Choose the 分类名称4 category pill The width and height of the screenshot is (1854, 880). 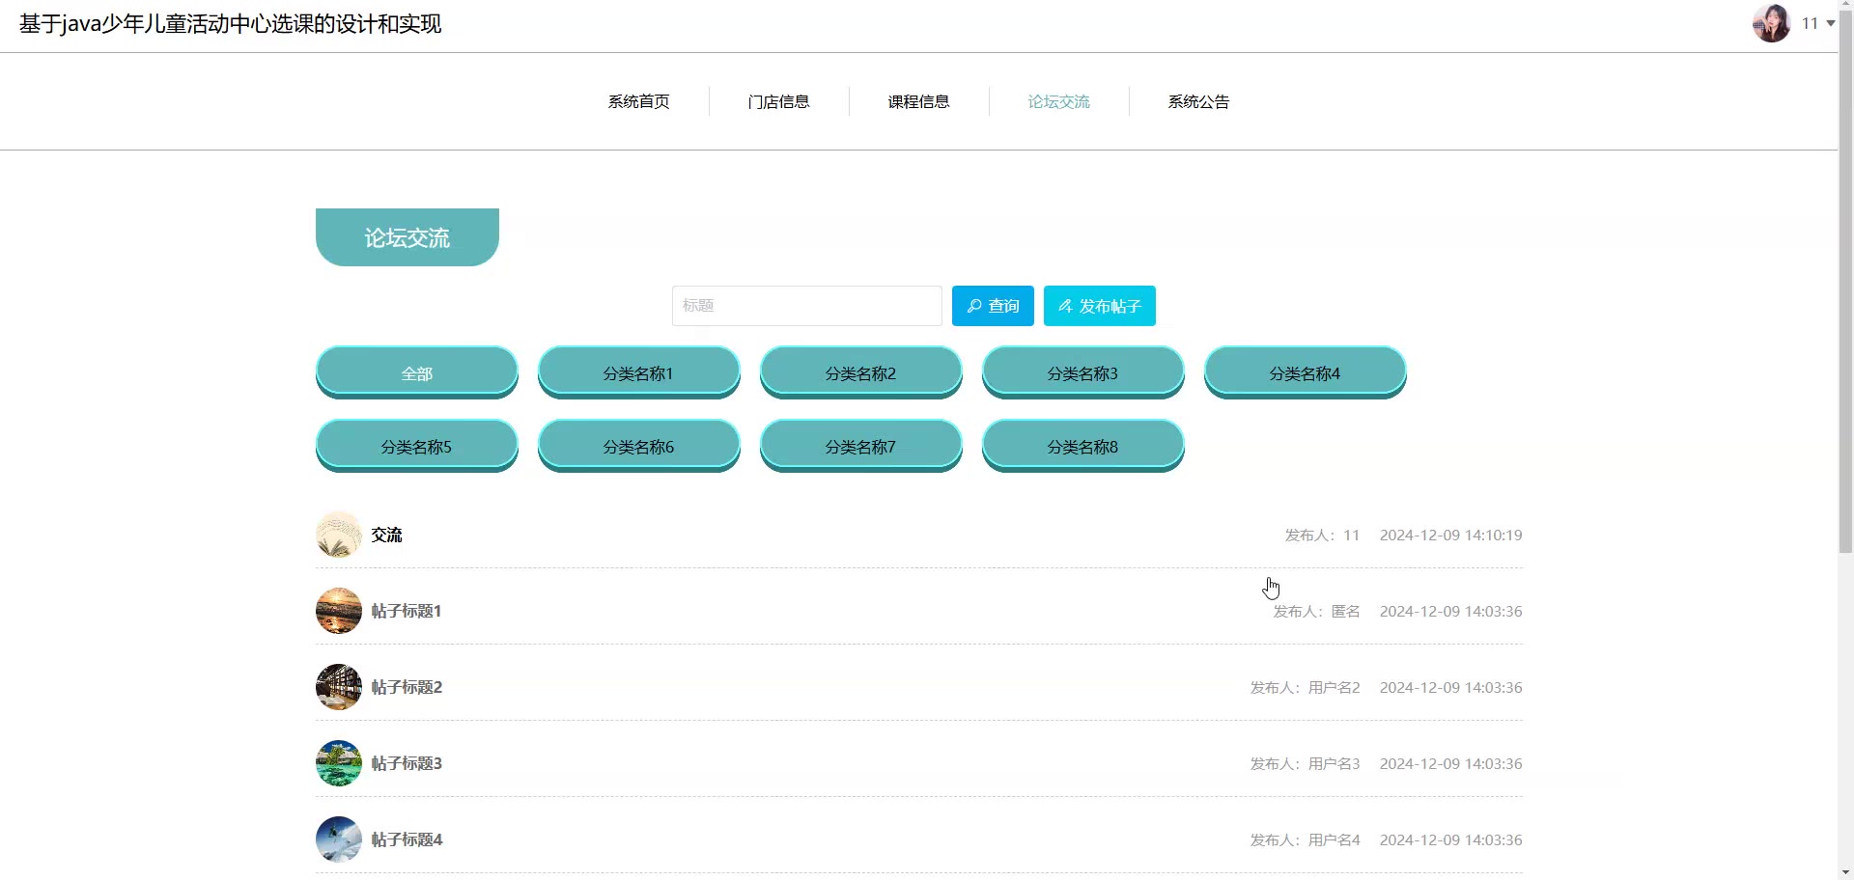point(1305,372)
